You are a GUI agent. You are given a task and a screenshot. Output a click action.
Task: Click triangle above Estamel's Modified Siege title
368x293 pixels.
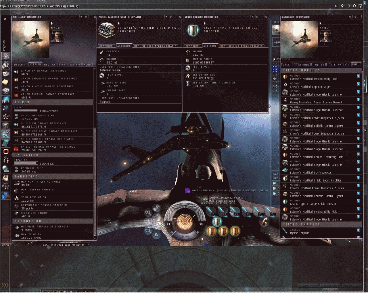(x=118, y=23)
